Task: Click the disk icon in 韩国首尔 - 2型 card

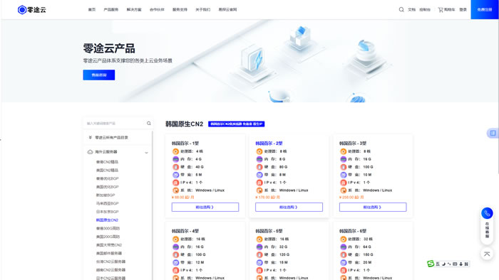Action: pyautogui.click(x=259, y=167)
